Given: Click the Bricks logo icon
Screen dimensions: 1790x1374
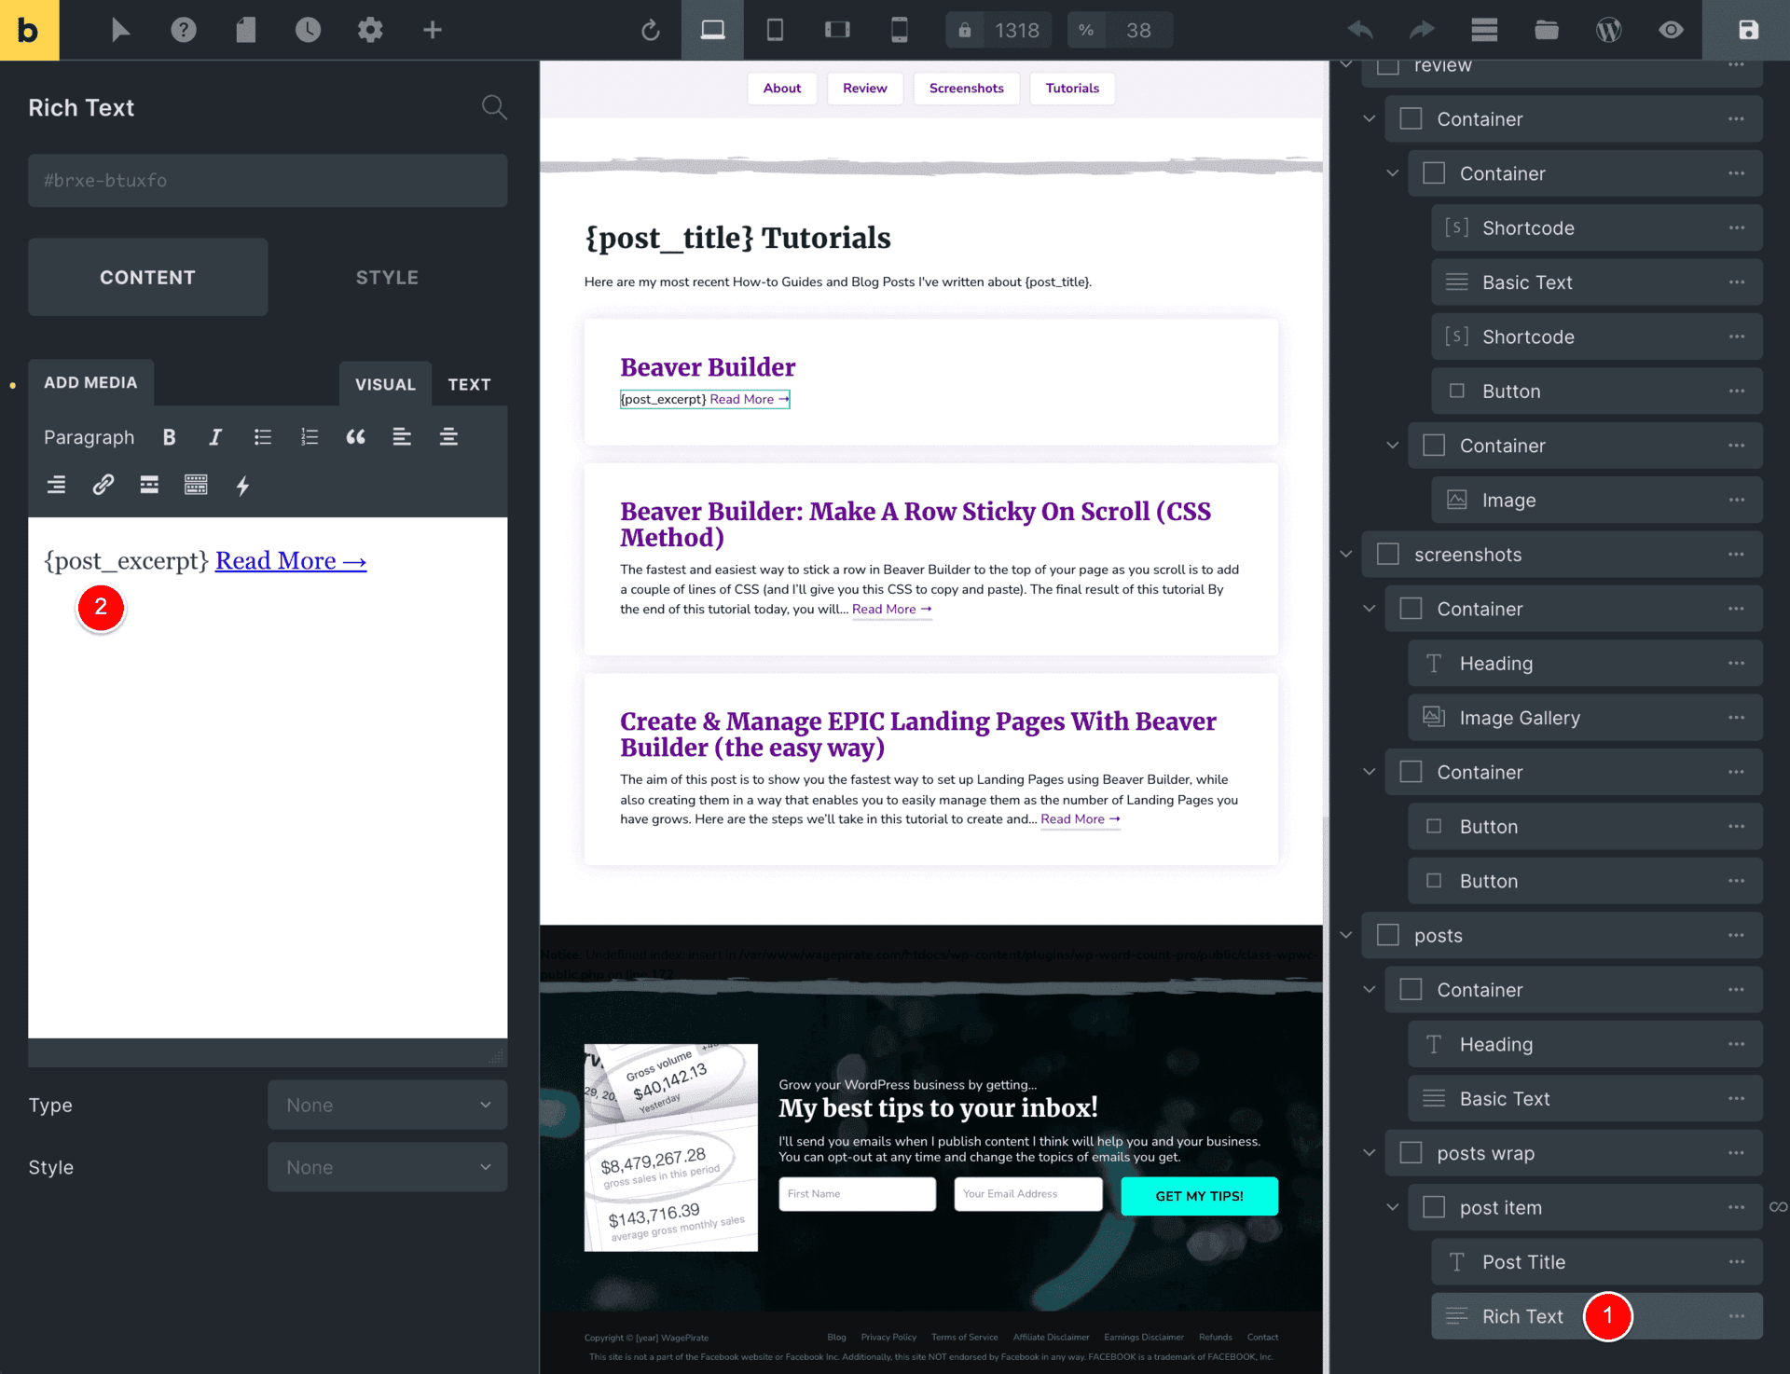Looking at the screenshot, I should click(x=29, y=30).
